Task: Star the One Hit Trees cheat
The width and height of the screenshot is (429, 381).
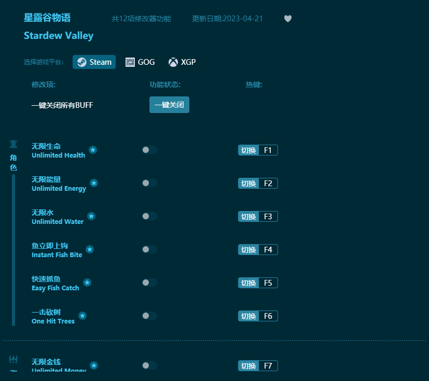Action: pyautogui.click(x=82, y=315)
